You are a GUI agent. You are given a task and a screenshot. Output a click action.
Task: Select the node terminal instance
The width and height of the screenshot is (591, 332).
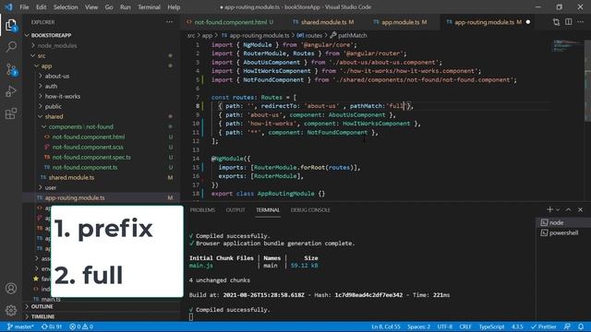pyautogui.click(x=563, y=222)
